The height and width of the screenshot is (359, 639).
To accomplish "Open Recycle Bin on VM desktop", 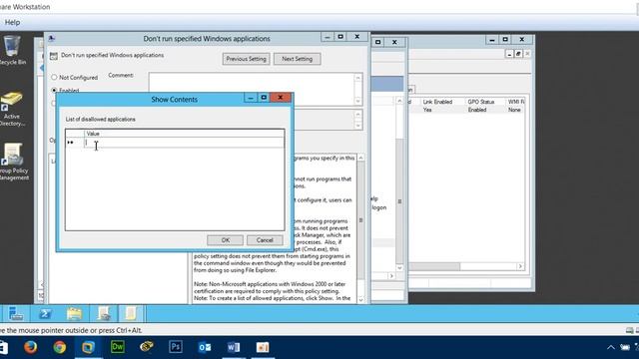I will click(x=11, y=50).
